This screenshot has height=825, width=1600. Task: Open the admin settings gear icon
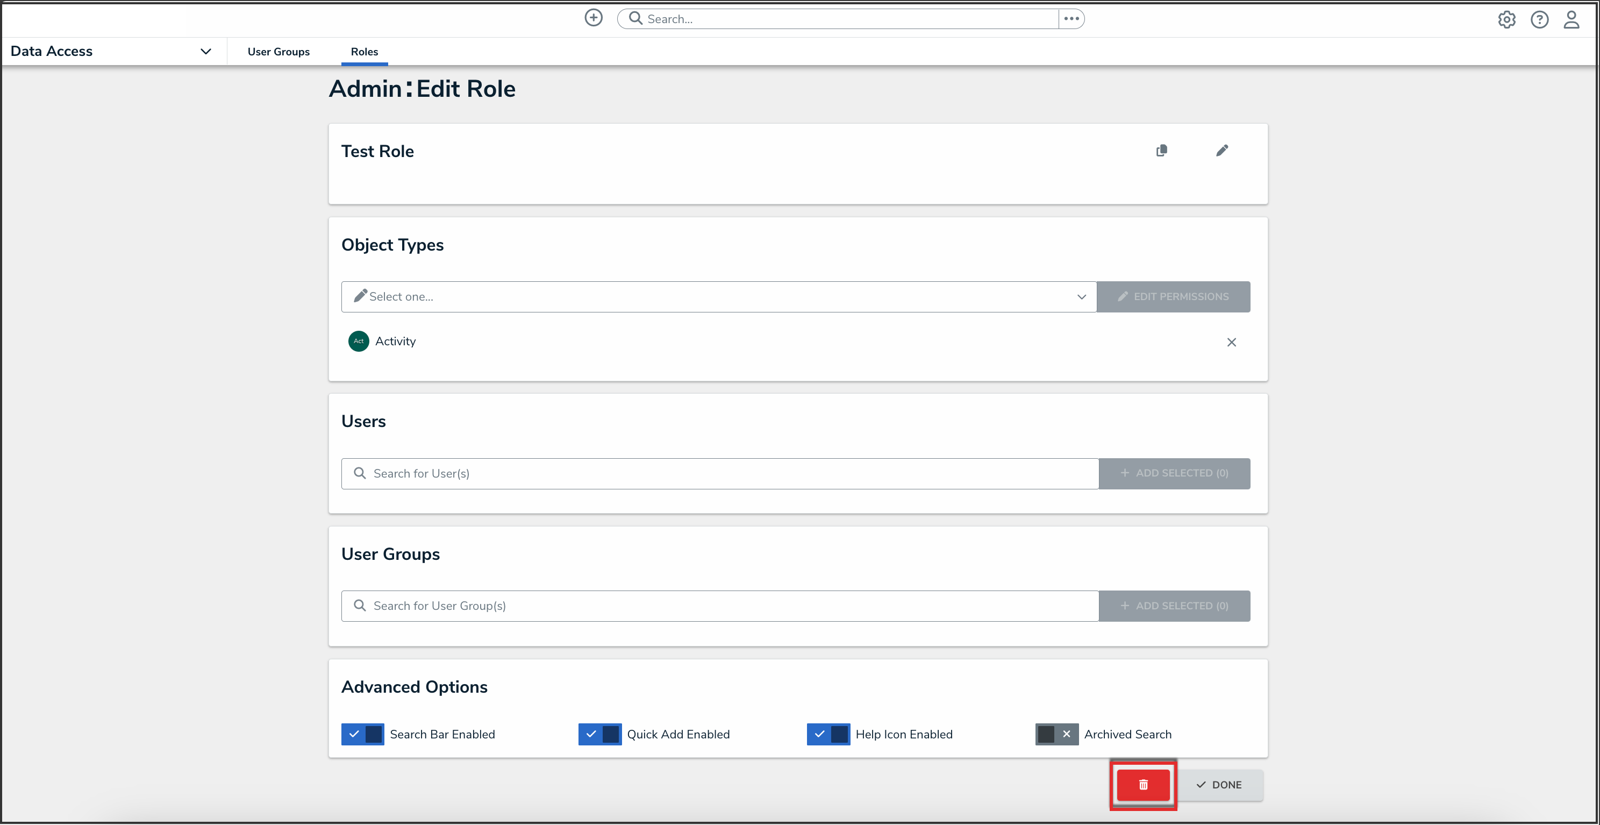1506,20
